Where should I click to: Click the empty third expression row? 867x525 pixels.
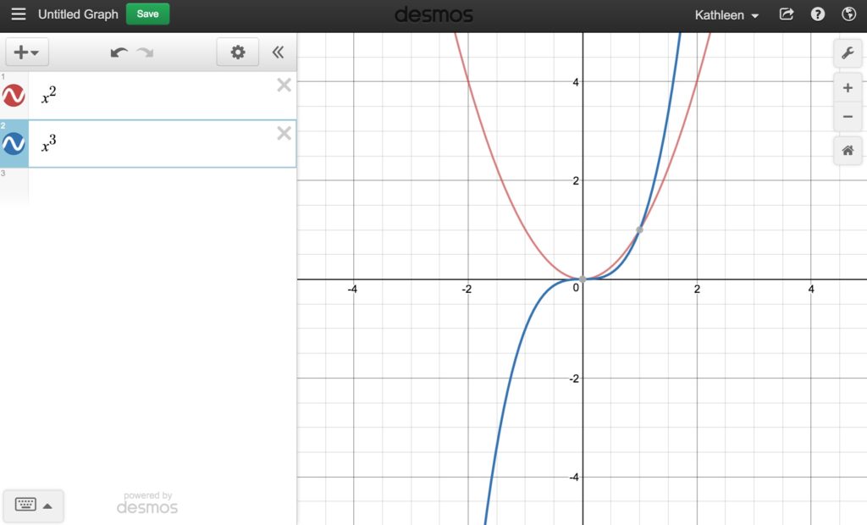[x=161, y=186]
